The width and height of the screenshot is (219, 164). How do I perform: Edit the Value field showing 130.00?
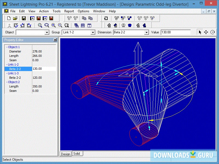(x=175, y=32)
